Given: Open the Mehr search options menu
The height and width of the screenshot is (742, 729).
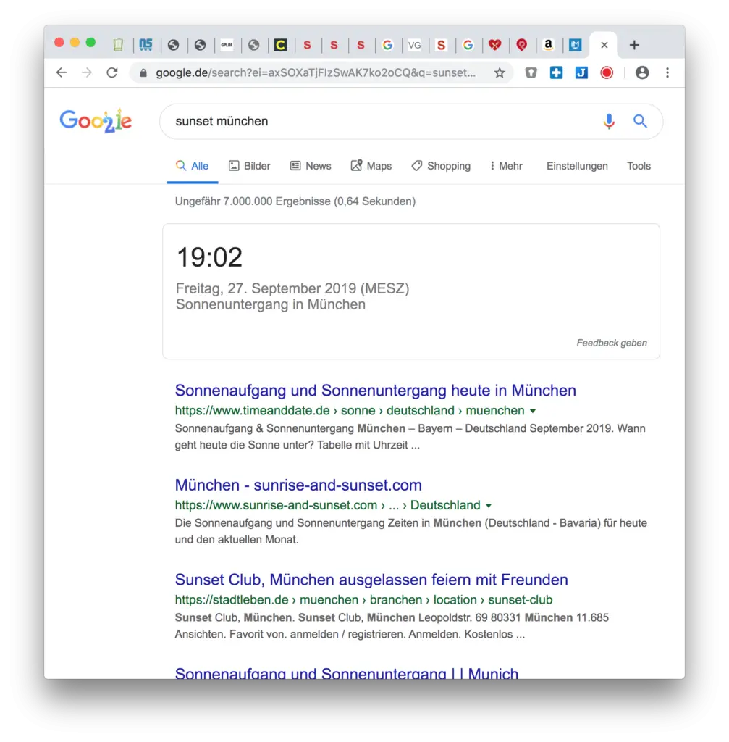Looking at the screenshot, I should [x=506, y=166].
